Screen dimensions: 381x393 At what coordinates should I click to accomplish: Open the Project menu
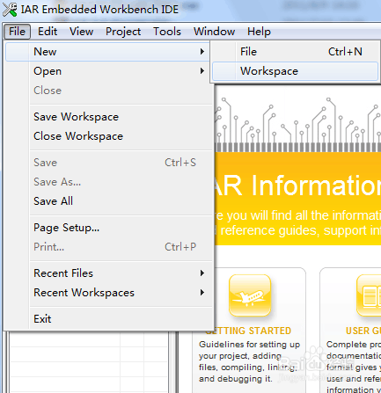click(x=123, y=32)
